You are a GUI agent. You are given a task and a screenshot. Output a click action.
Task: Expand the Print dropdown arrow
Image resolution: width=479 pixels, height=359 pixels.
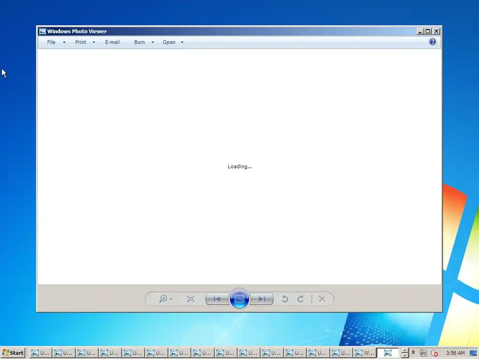point(94,43)
